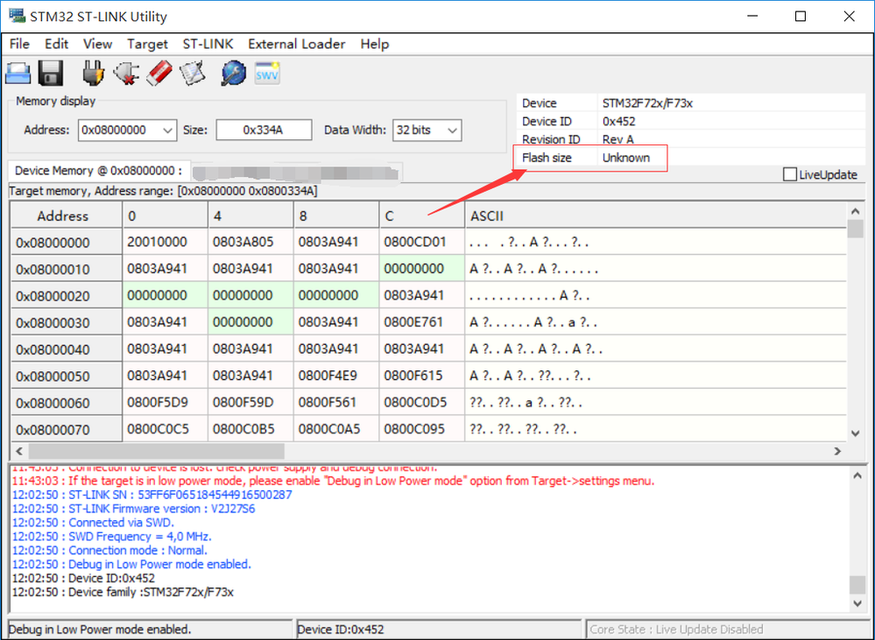Open the Program verify notepad icon

tap(192, 73)
